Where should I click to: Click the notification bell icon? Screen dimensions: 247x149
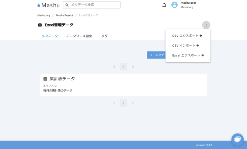(x=164, y=5)
